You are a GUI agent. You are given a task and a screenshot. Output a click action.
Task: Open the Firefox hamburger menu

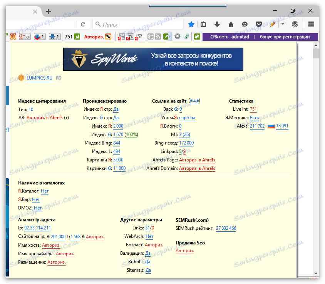[x=311, y=24]
